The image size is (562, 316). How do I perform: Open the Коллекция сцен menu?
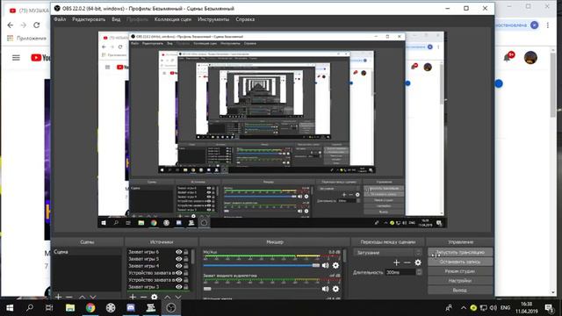point(173,19)
